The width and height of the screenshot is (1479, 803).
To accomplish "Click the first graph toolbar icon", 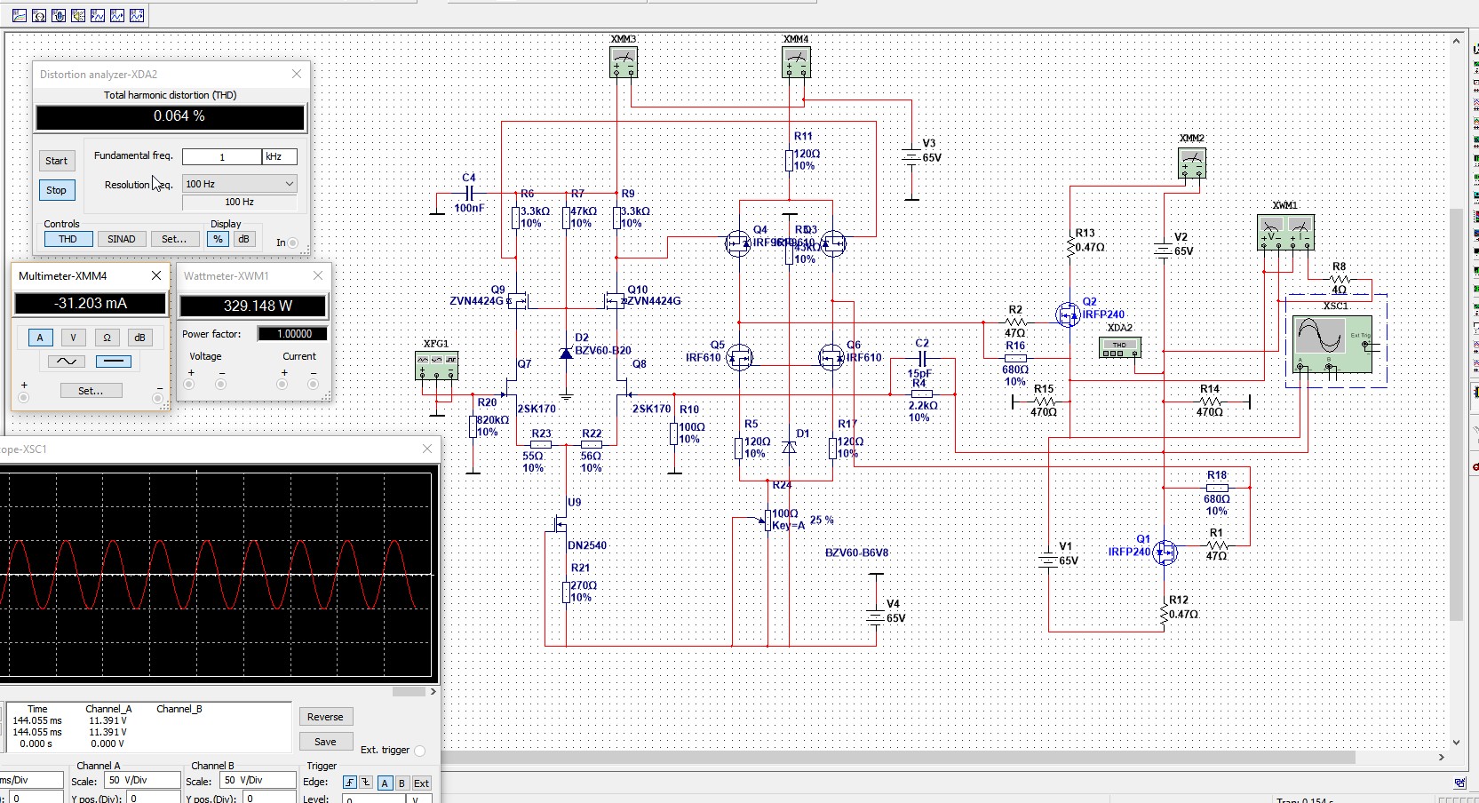I will click(x=20, y=16).
